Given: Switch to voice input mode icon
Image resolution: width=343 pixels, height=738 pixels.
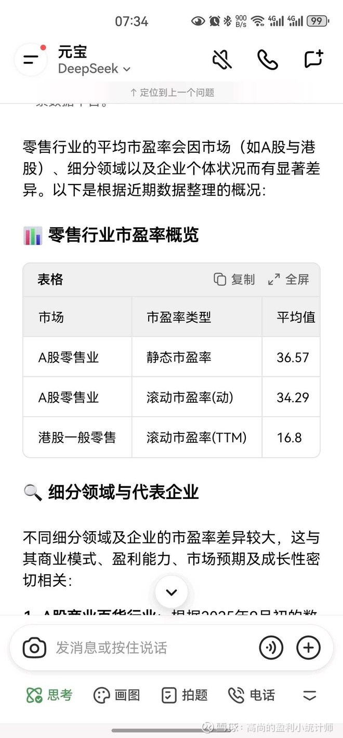Looking at the screenshot, I should [x=271, y=648].
